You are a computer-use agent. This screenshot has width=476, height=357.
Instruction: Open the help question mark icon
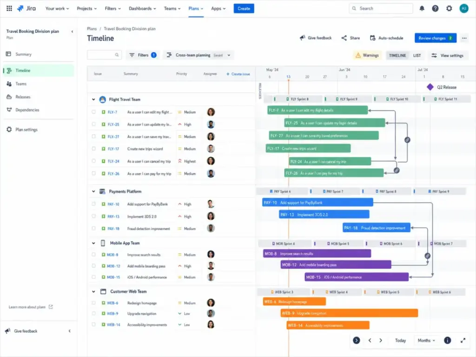tap(435, 8)
